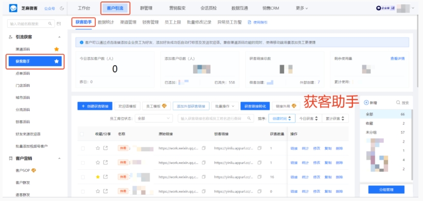
Task: Click the 创建获客链接 button
Action: point(95,106)
